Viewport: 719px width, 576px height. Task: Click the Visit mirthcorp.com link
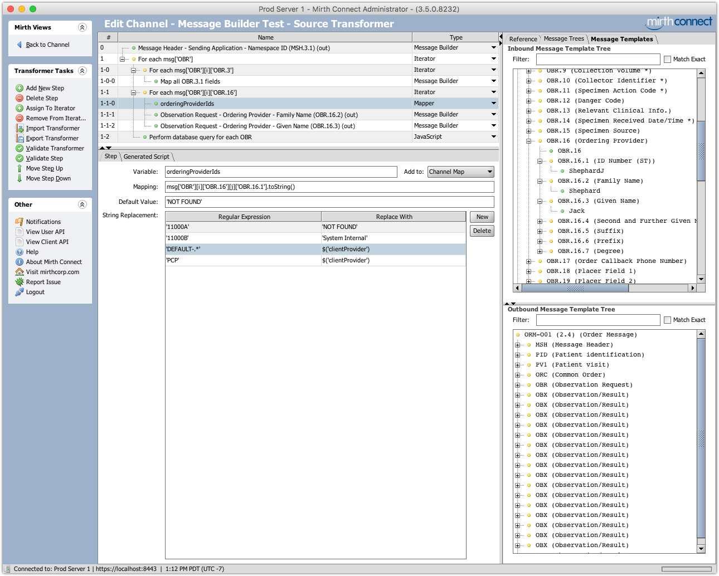click(x=52, y=272)
